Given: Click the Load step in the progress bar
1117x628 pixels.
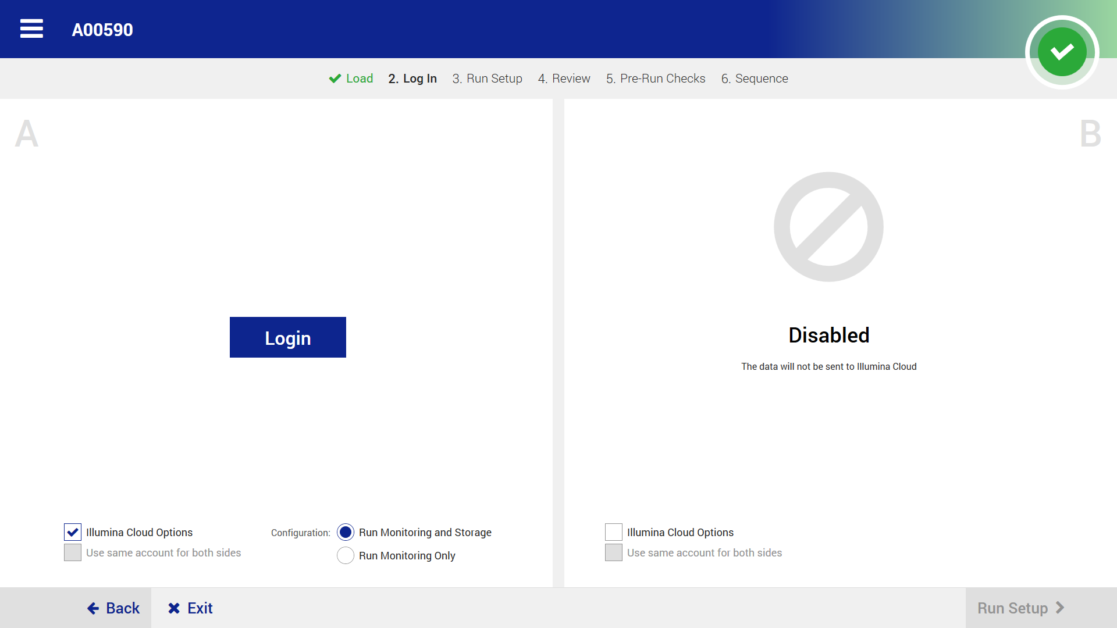Looking at the screenshot, I should click(x=351, y=78).
